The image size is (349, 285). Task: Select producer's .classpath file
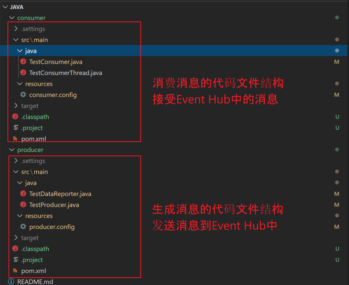tap(35, 249)
